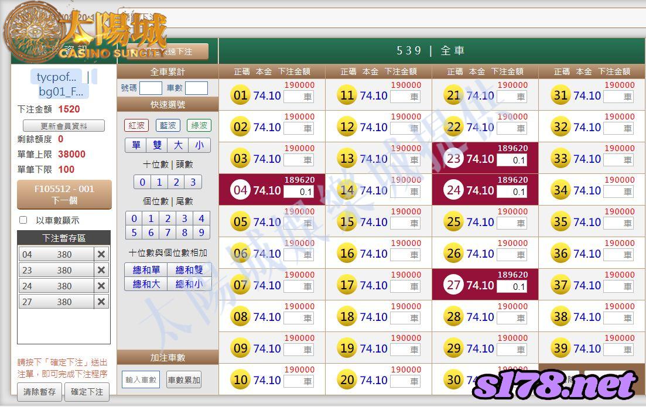The width and height of the screenshot is (646, 407).
Task: Pick tens digit 0 under 十位數
Action: pyautogui.click(x=142, y=182)
